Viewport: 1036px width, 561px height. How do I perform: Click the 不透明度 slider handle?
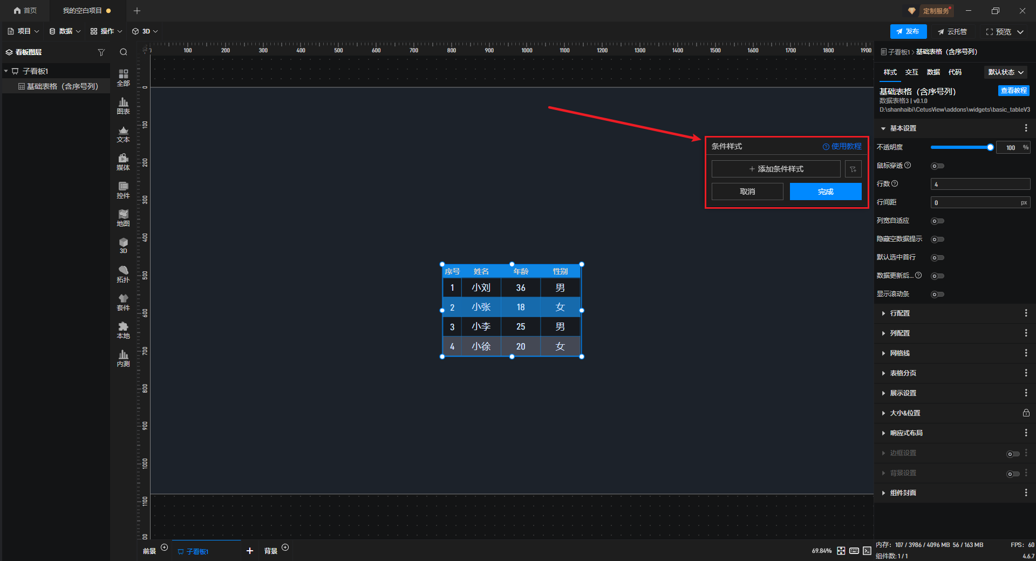coord(990,147)
